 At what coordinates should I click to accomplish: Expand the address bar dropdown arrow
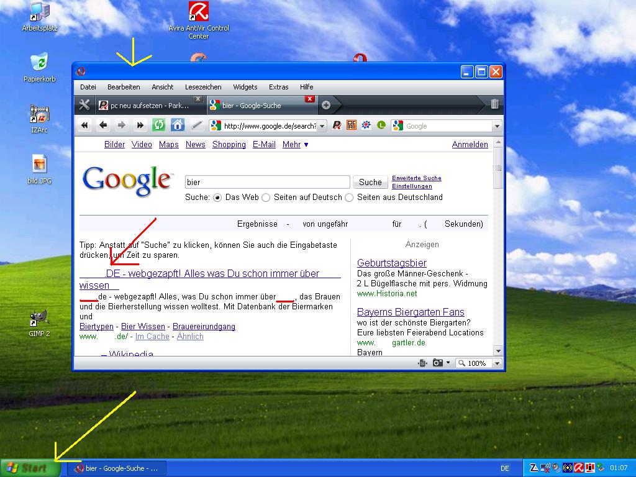click(x=322, y=126)
